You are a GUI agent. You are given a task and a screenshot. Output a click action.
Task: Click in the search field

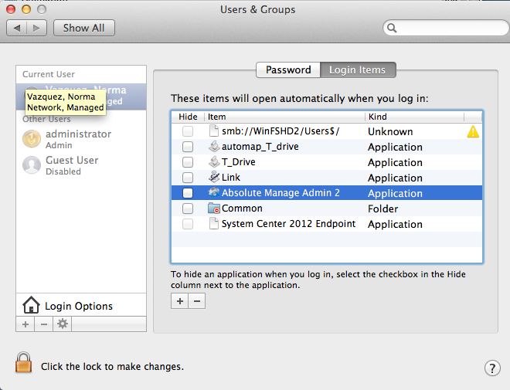pos(446,29)
